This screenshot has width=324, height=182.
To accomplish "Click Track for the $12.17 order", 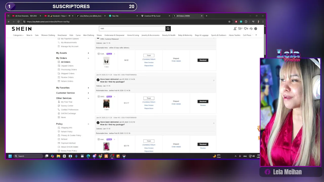I will [x=149, y=98].
